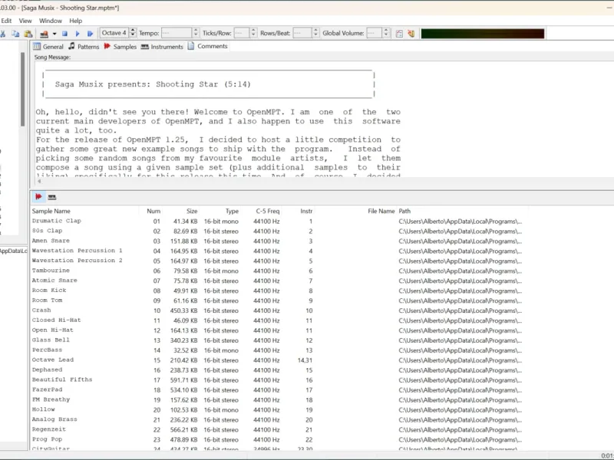
Task: Click the VU meter level display
Action: [483, 34]
